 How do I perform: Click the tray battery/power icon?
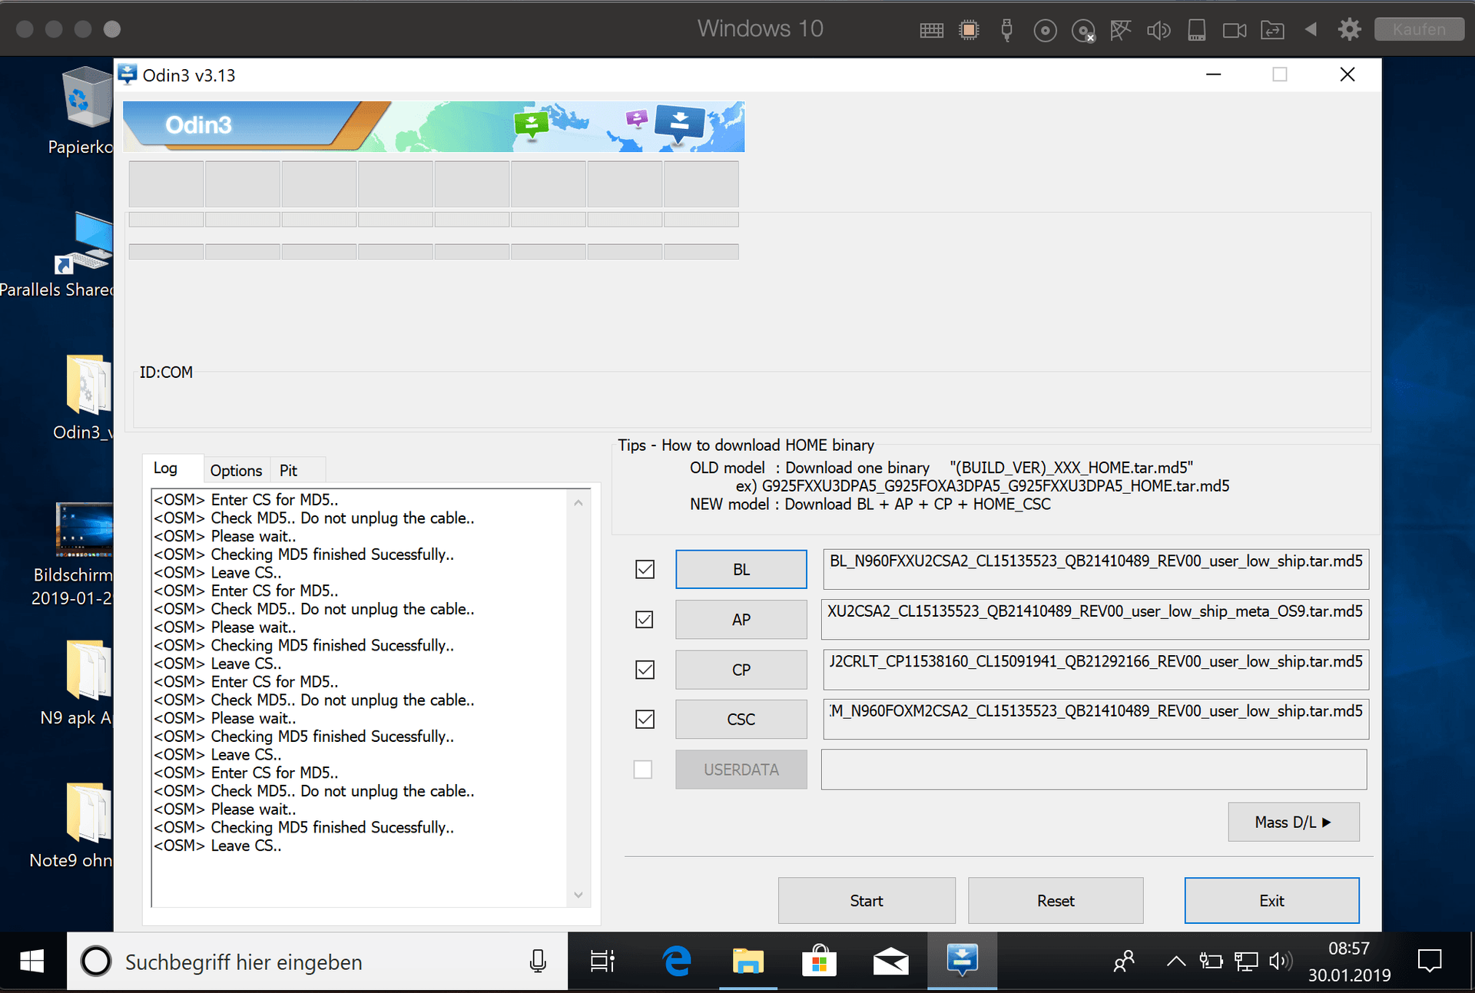coord(1211,961)
